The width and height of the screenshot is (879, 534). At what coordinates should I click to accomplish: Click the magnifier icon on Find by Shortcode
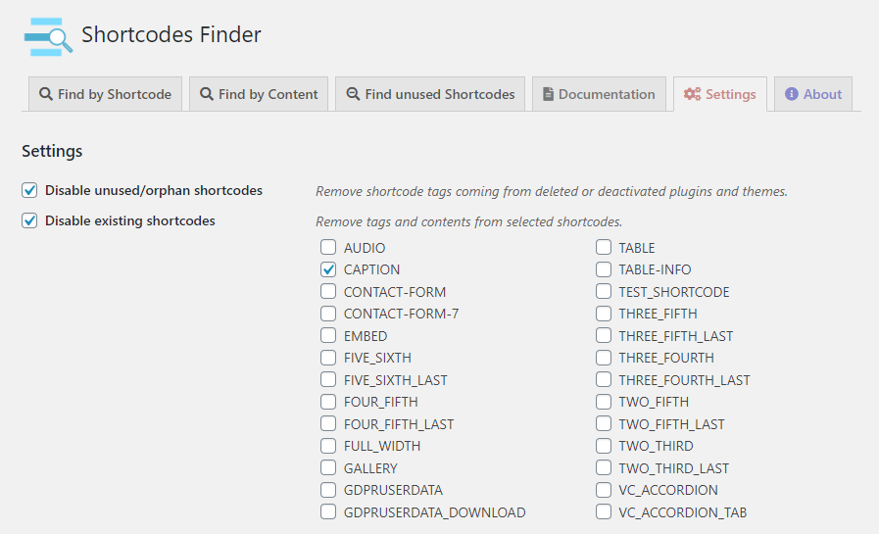[x=46, y=95]
